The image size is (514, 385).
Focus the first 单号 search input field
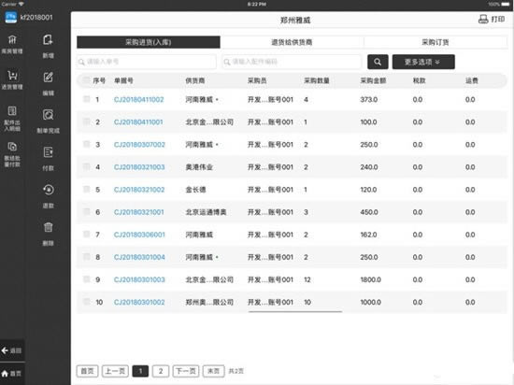pos(147,62)
